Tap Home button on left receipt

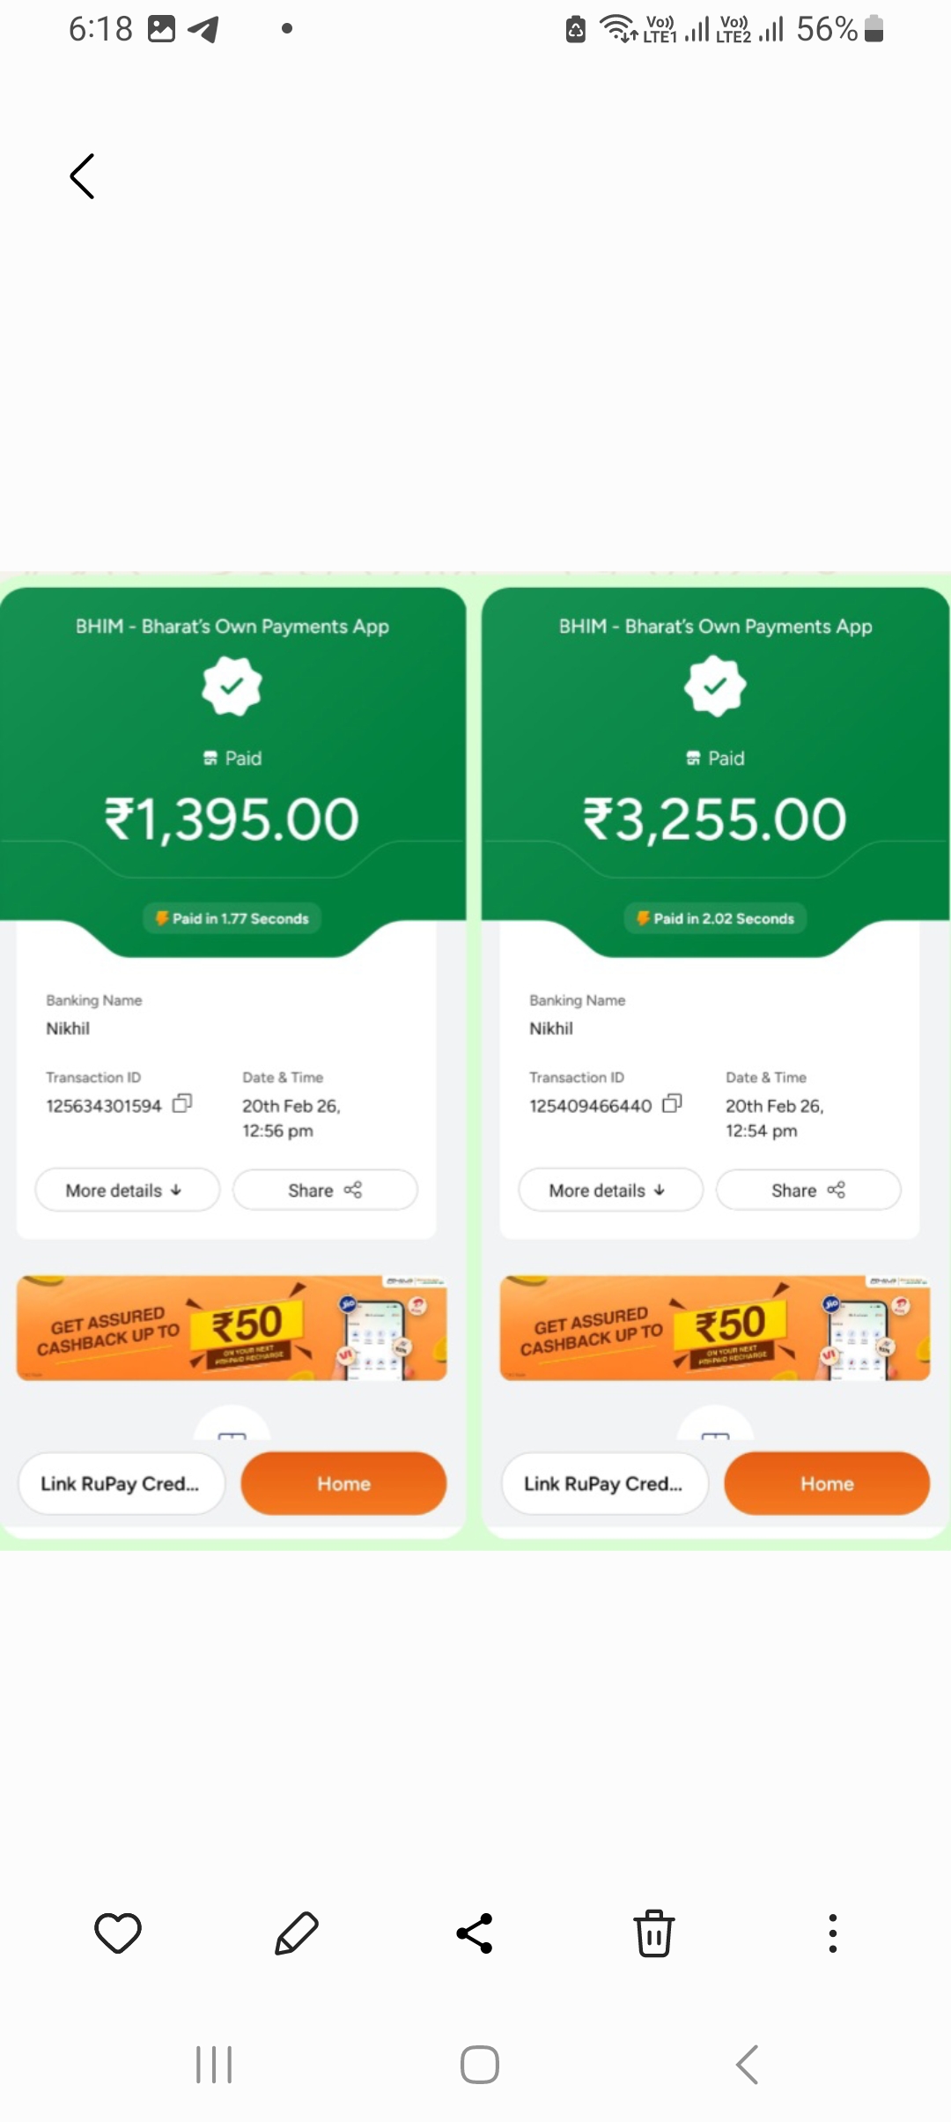pyautogui.click(x=343, y=1484)
